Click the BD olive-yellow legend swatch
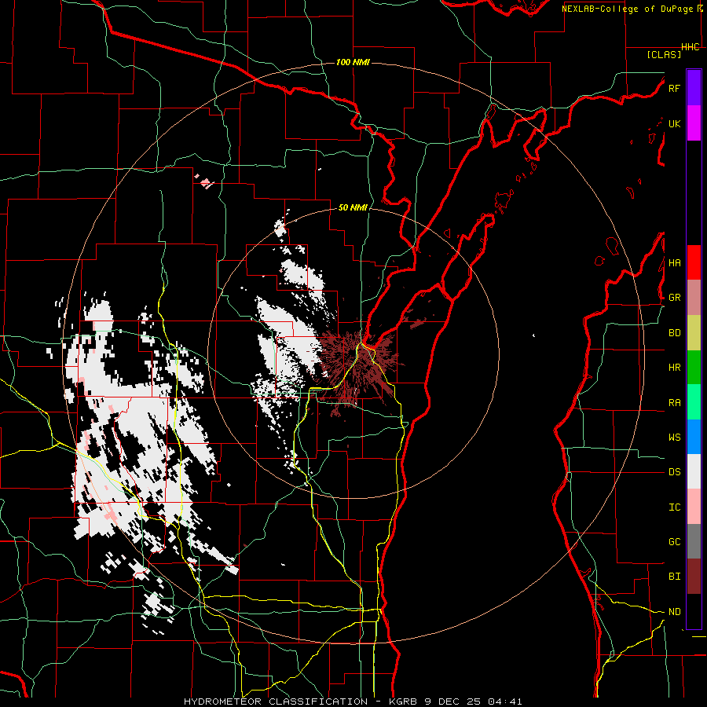Image resolution: width=707 pixels, height=707 pixels. tap(694, 333)
